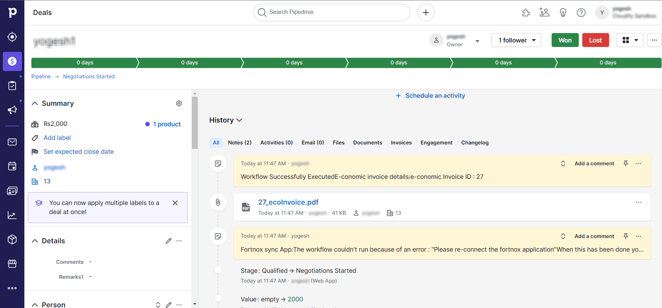Switch to the Email (0) tab

pos(313,143)
